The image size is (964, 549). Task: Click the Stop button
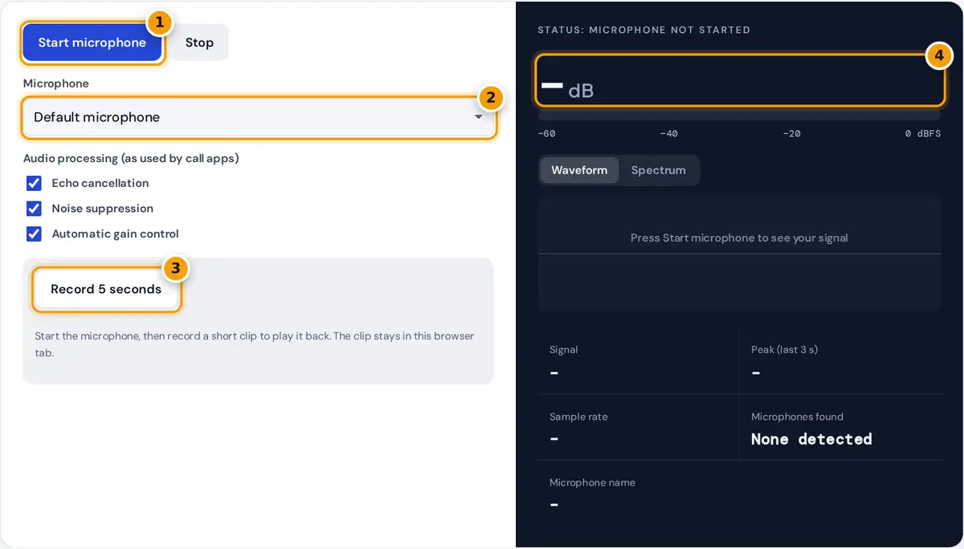(199, 43)
